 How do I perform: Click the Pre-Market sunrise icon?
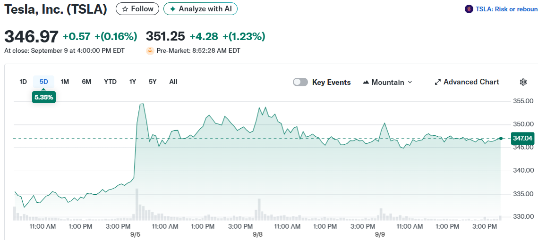(150, 50)
